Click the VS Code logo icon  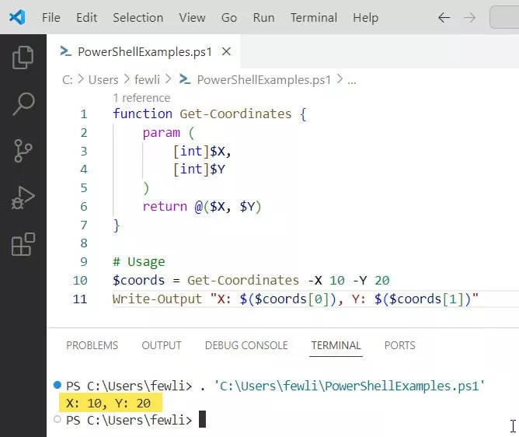17,17
